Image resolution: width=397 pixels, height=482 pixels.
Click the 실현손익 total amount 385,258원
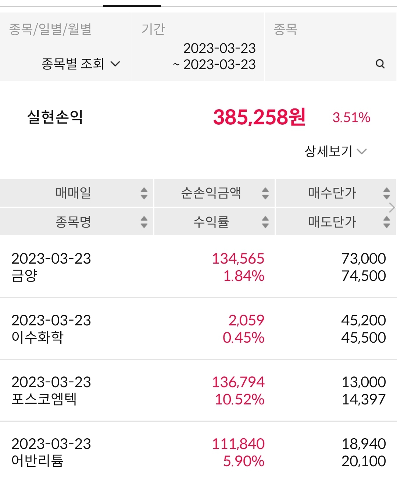[259, 117]
